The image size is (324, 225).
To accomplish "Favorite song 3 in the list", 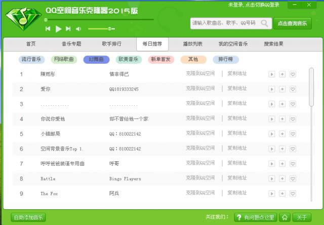I will click(293, 104).
